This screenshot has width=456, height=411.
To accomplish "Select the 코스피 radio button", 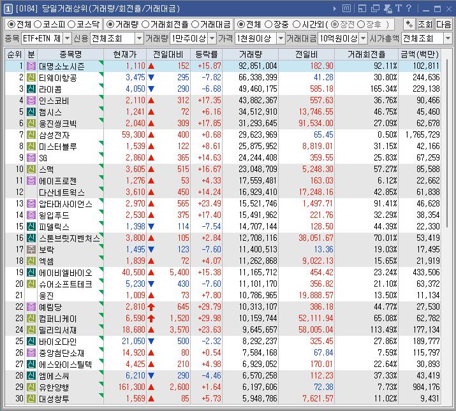I will (x=38, y=24).
